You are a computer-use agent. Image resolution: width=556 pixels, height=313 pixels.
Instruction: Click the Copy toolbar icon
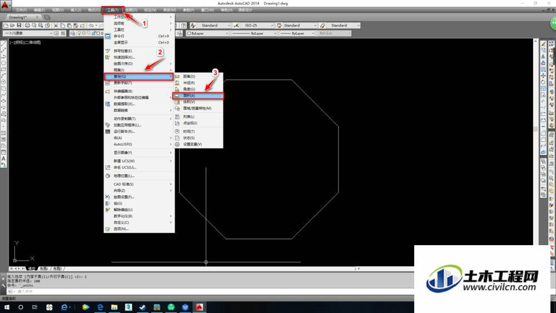click(62, 26)
